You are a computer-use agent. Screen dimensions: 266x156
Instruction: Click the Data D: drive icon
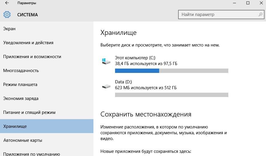pos(106,86)
